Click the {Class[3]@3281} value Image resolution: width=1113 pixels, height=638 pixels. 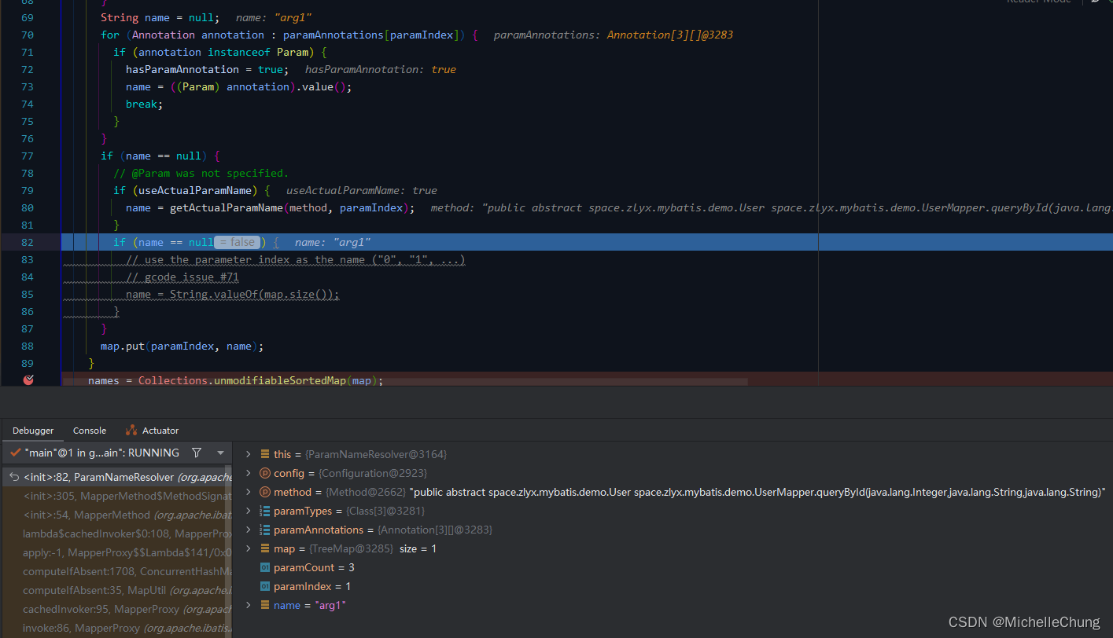(x=385, y=511)
